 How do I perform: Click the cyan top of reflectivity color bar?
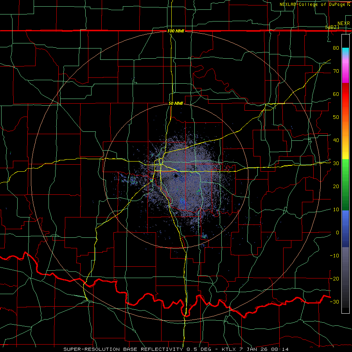coord(345,51)
